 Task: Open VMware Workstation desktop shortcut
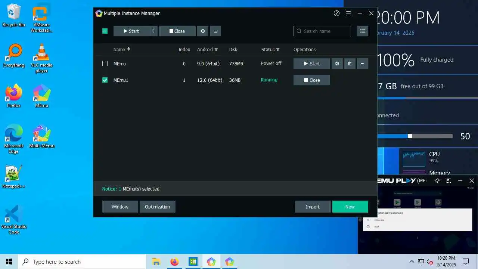pyautogui.click(x=41, y=19)
